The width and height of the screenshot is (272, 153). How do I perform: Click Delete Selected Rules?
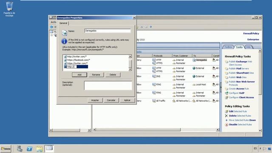[x=240, y=116]
